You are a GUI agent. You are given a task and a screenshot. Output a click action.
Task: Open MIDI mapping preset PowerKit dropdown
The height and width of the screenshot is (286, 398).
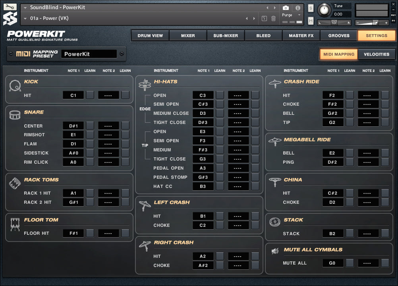pos(89,54)
